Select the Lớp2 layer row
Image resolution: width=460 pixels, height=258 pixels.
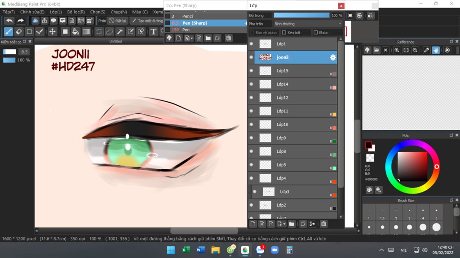pyautogui.click(x=292, y=205)
